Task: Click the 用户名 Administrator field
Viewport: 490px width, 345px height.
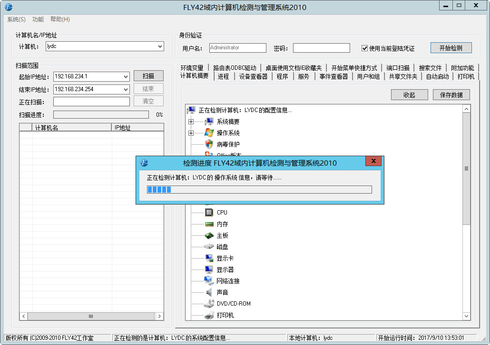Action: [x=238, y=48]
